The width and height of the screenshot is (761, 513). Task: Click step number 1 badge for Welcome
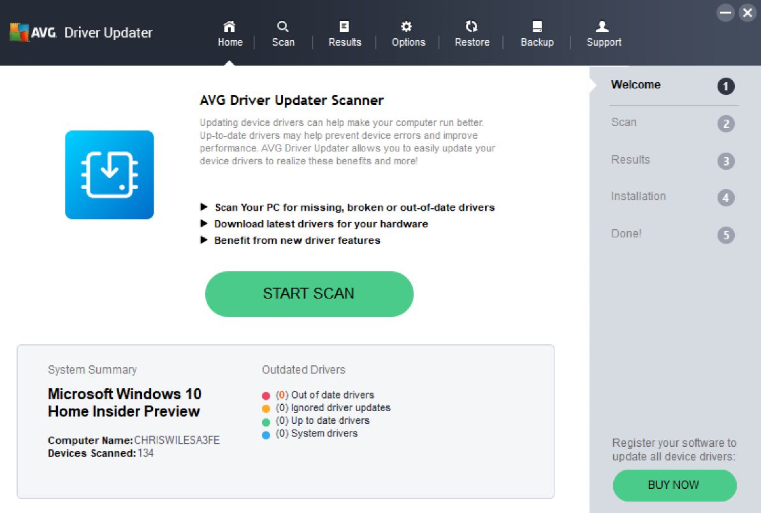click(x=726, y=87)
